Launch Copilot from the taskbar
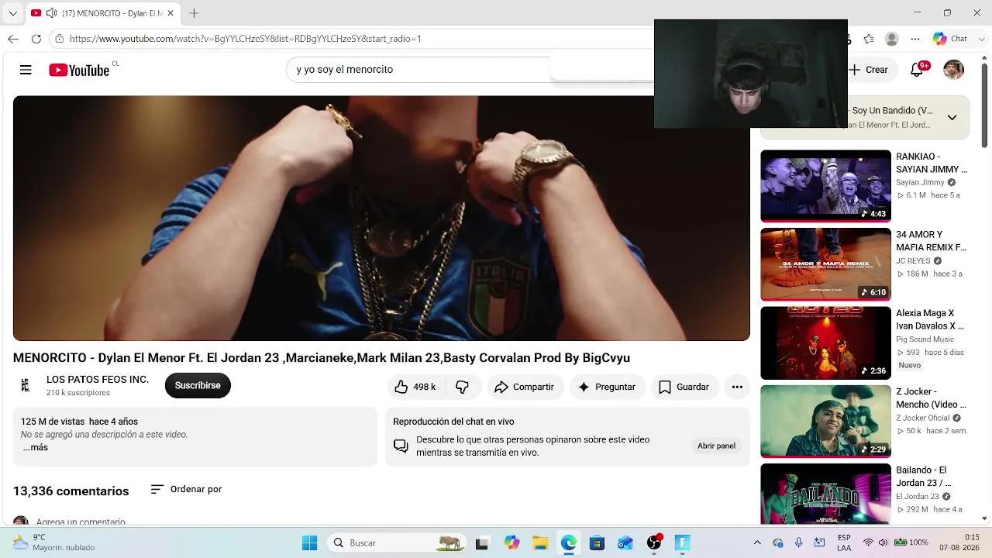Image resolution: width=992 pixels, height=558 pixels. pyautogui.click(x=511, y=542)
